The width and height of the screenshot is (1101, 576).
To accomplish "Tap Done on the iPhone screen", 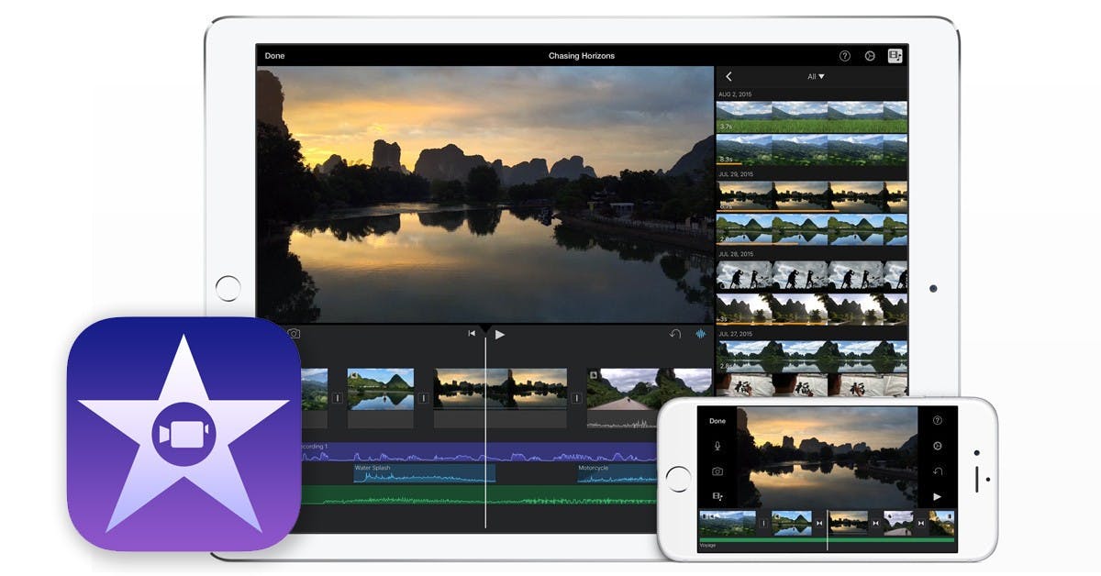I will click(717, 421).
